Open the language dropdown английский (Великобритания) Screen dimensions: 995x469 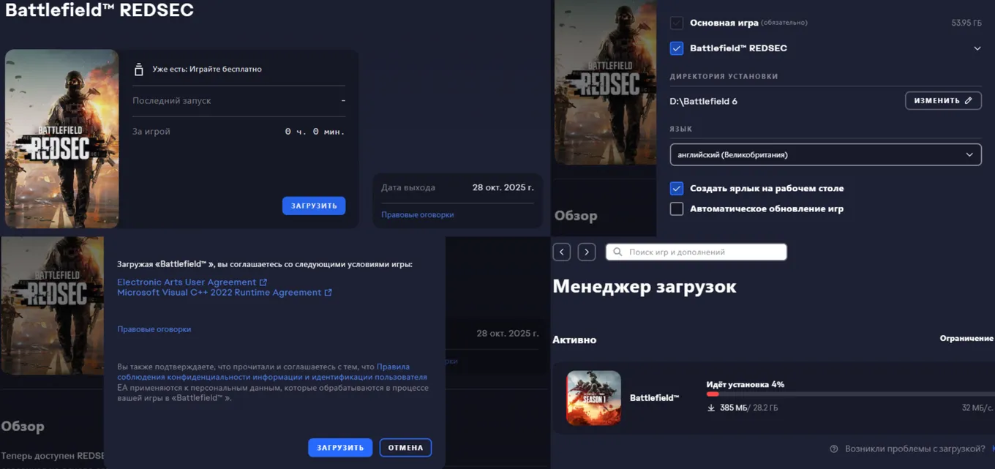point(825,154)
